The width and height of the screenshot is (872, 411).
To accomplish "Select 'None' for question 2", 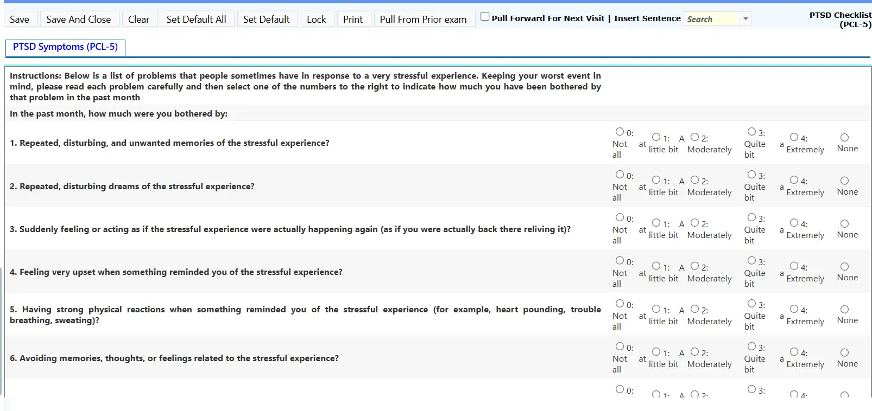I will pos(844,181).
